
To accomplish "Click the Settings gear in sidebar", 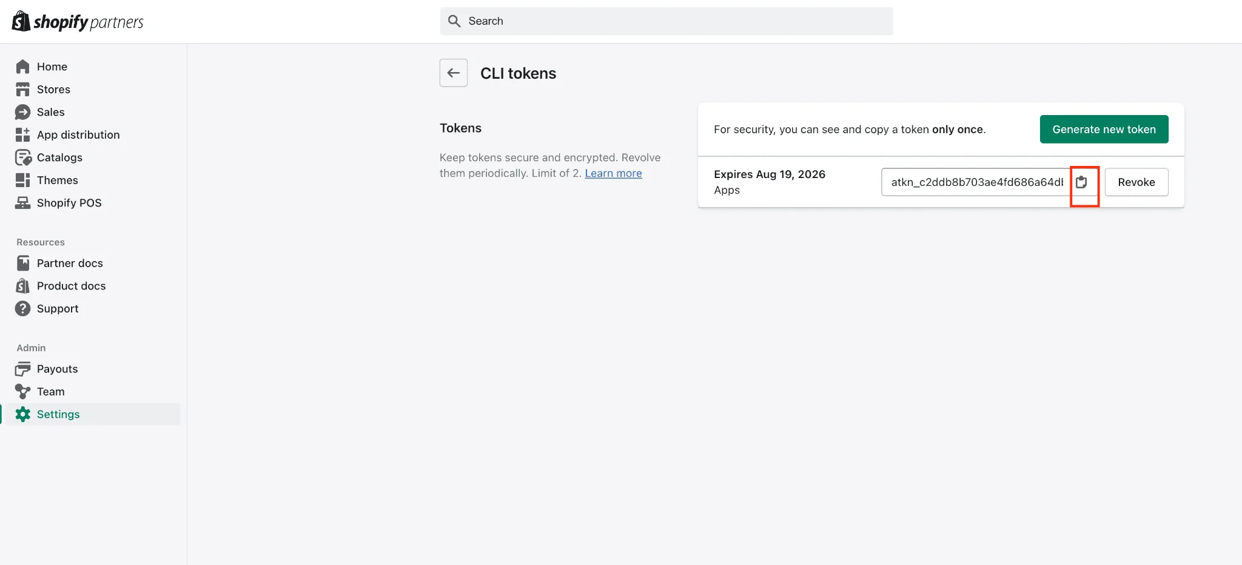I will point(22,414).
